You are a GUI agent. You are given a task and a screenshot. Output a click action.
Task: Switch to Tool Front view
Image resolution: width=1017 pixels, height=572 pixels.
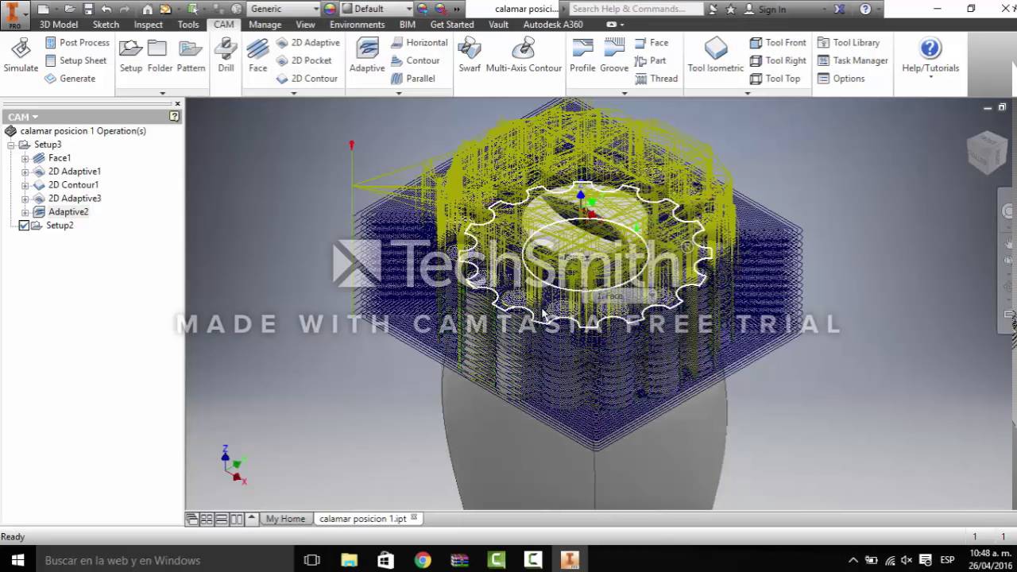tap(778, 42)
